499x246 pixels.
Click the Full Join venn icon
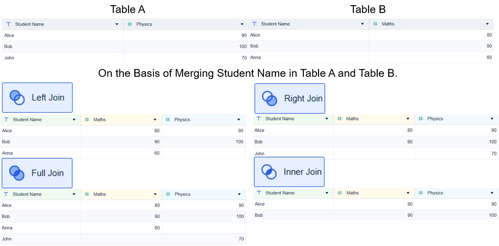pos(17,173)
